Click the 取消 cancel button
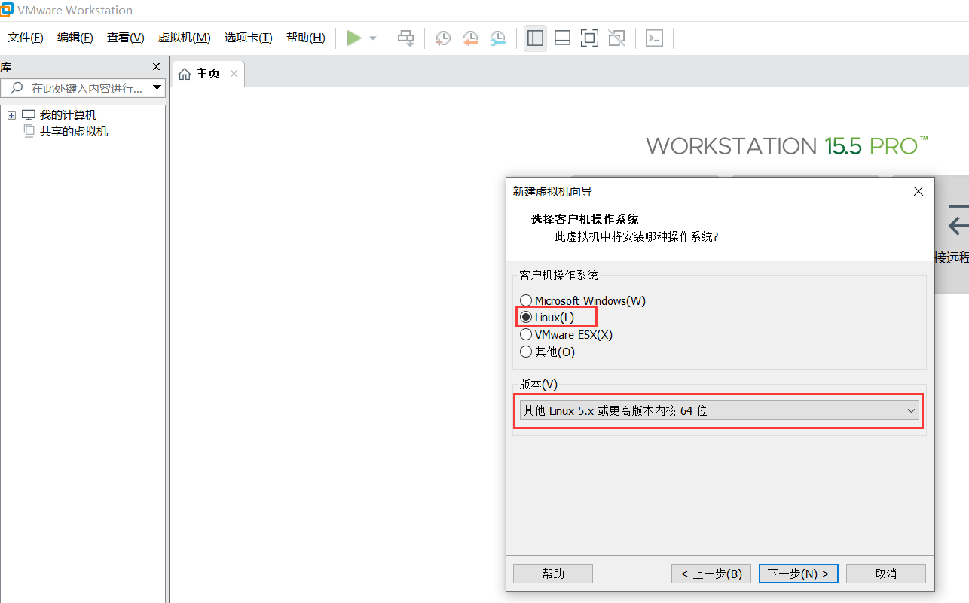This screenshot has height=603, width=969. [886, 574]
